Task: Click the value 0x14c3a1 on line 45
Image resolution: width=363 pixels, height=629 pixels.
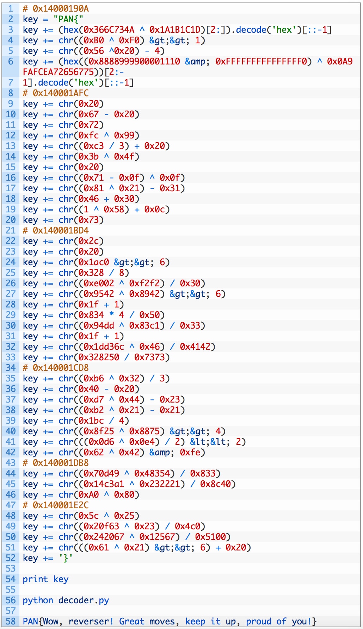Action: click(x=104, y=484)
